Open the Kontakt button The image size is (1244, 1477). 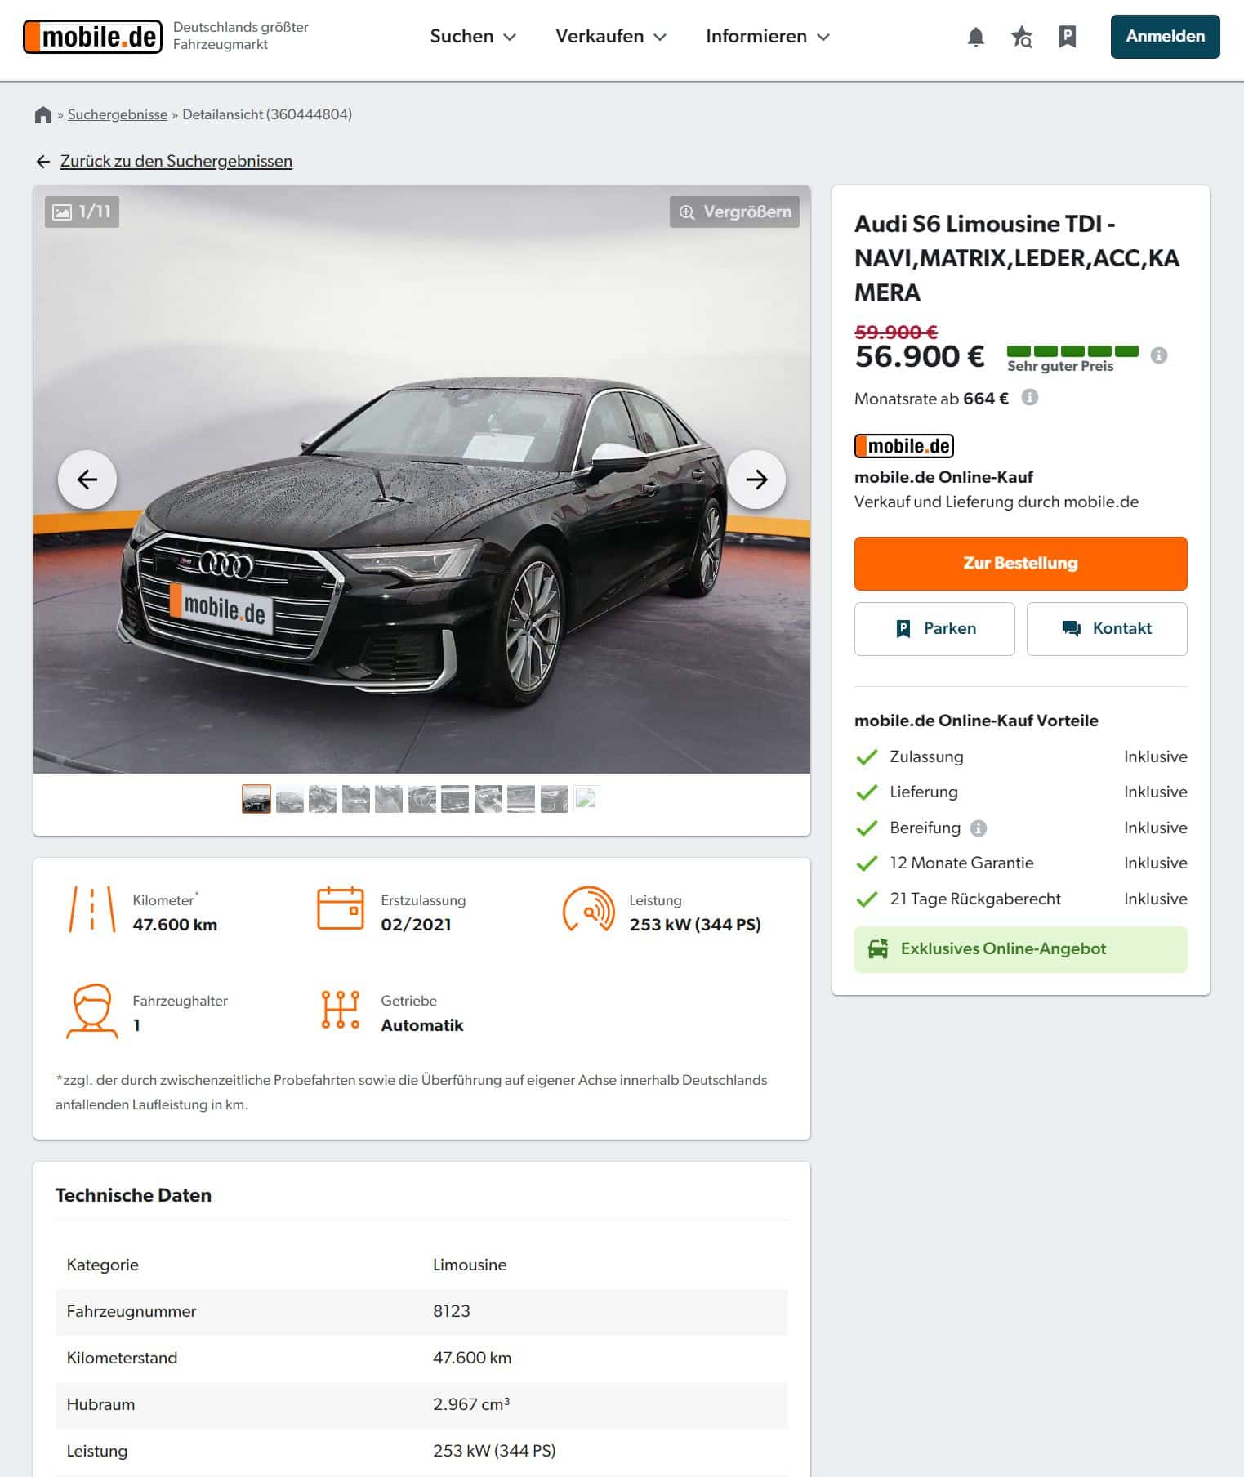pyautogui.click(x=1107, y=629)
